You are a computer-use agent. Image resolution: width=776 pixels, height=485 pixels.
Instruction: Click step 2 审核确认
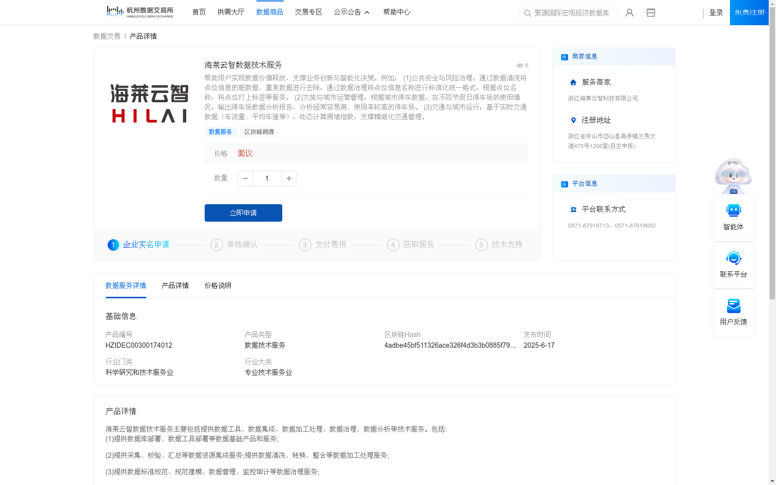tap(234, 245)
